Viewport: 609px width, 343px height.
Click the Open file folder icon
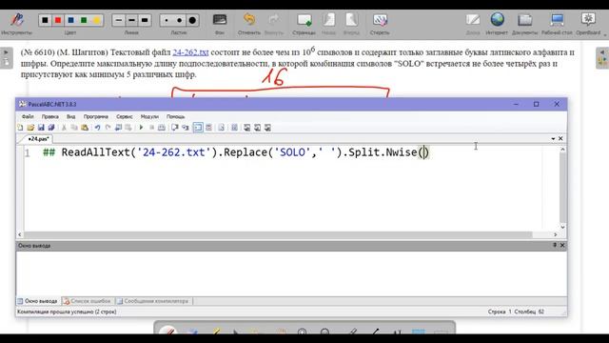pyautogui.click(x=30, y=128)
